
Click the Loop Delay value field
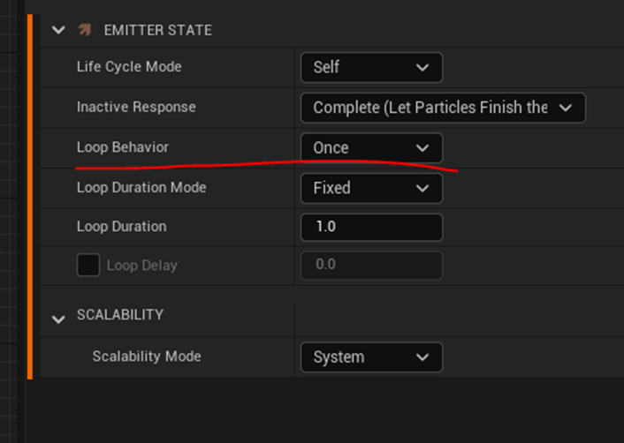click(x=371, y=265)
